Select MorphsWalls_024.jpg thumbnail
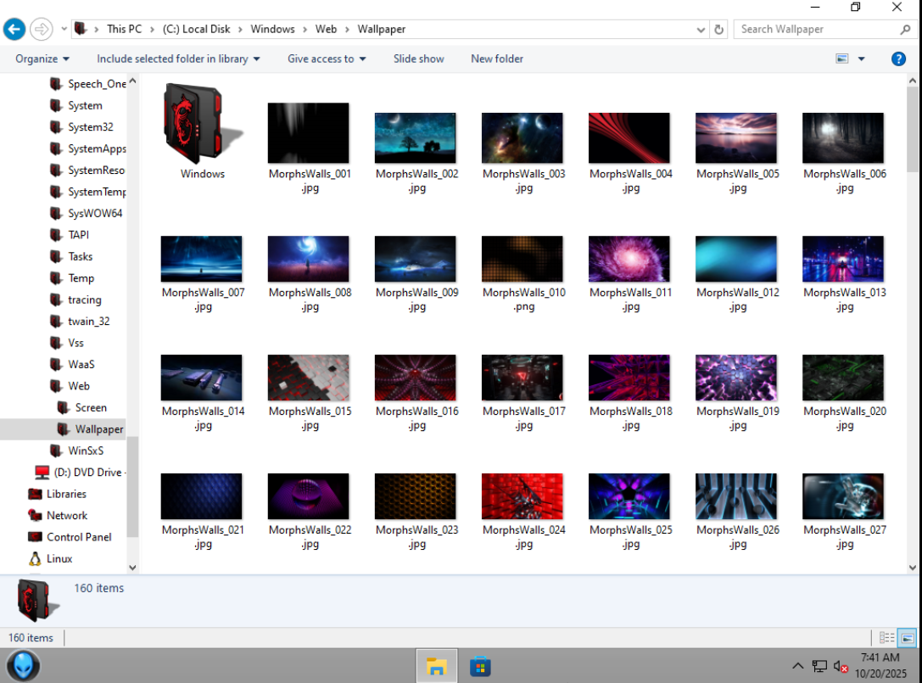922x683 pixels. (522, 496)
